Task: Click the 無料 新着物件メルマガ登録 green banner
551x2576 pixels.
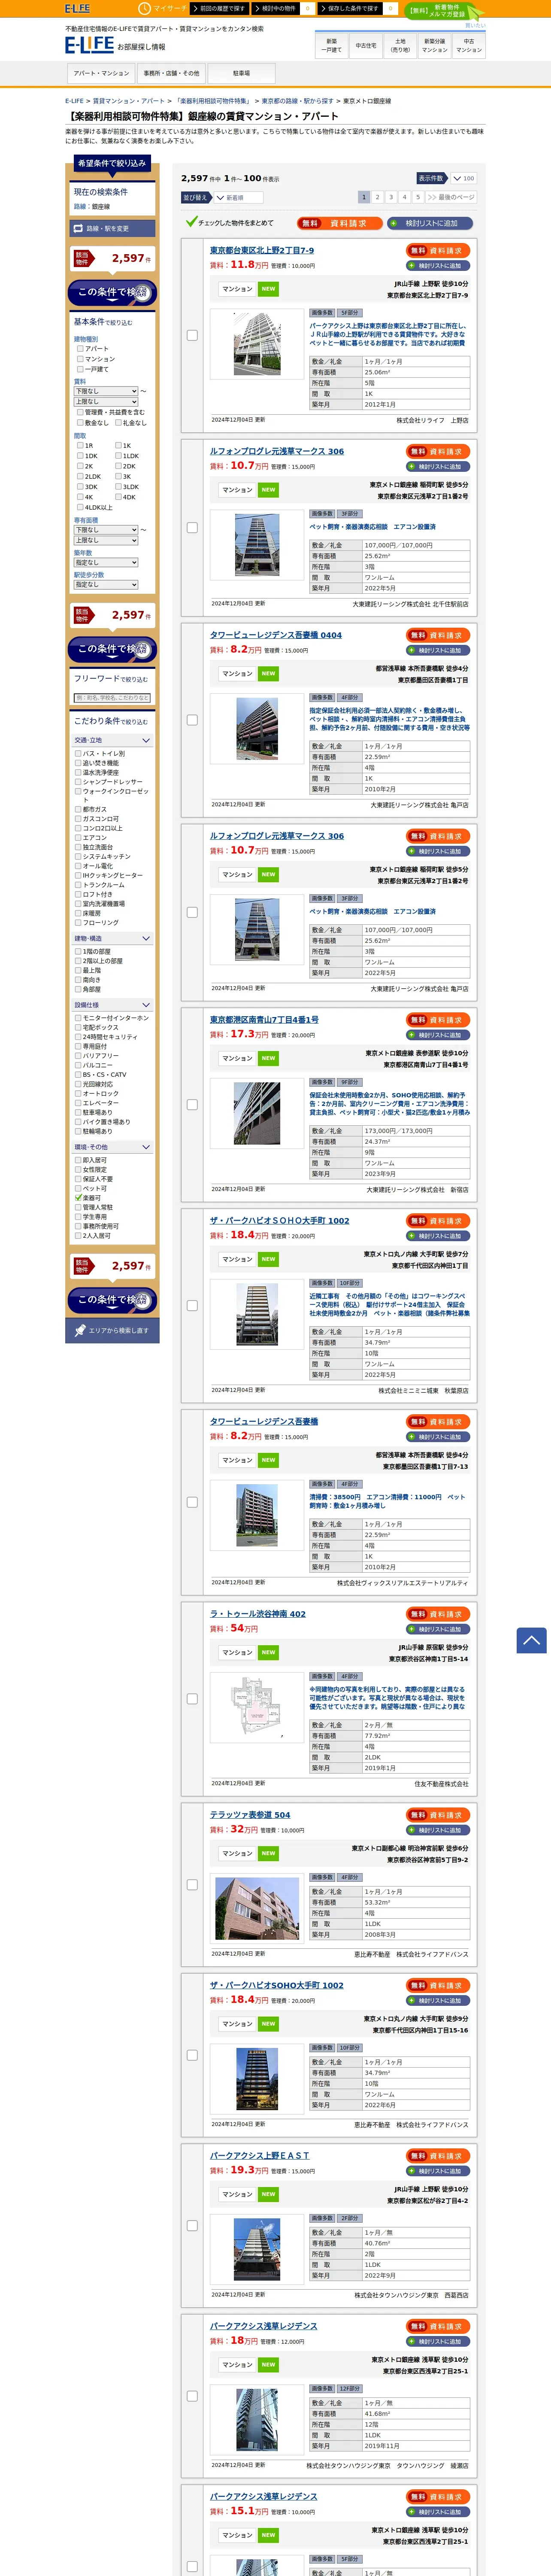Action: 445,12
